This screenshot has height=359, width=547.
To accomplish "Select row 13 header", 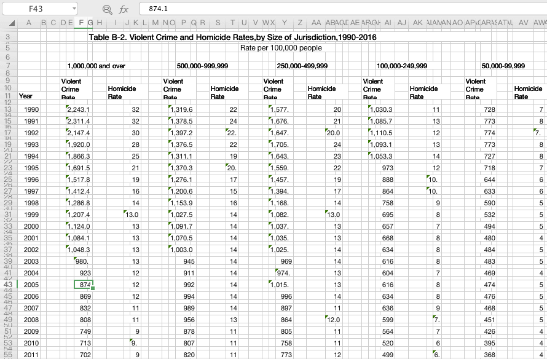I will pos(9,109).
